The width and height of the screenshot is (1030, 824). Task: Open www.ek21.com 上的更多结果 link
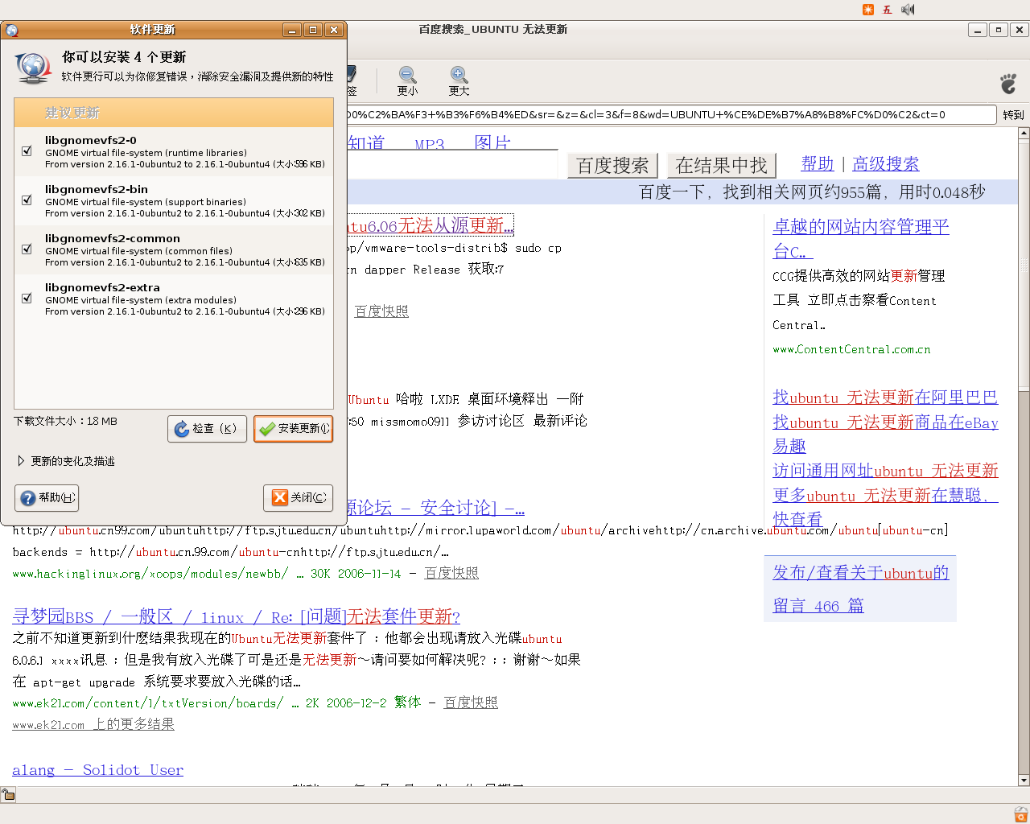pyautogui.click(x=93, y=724)
